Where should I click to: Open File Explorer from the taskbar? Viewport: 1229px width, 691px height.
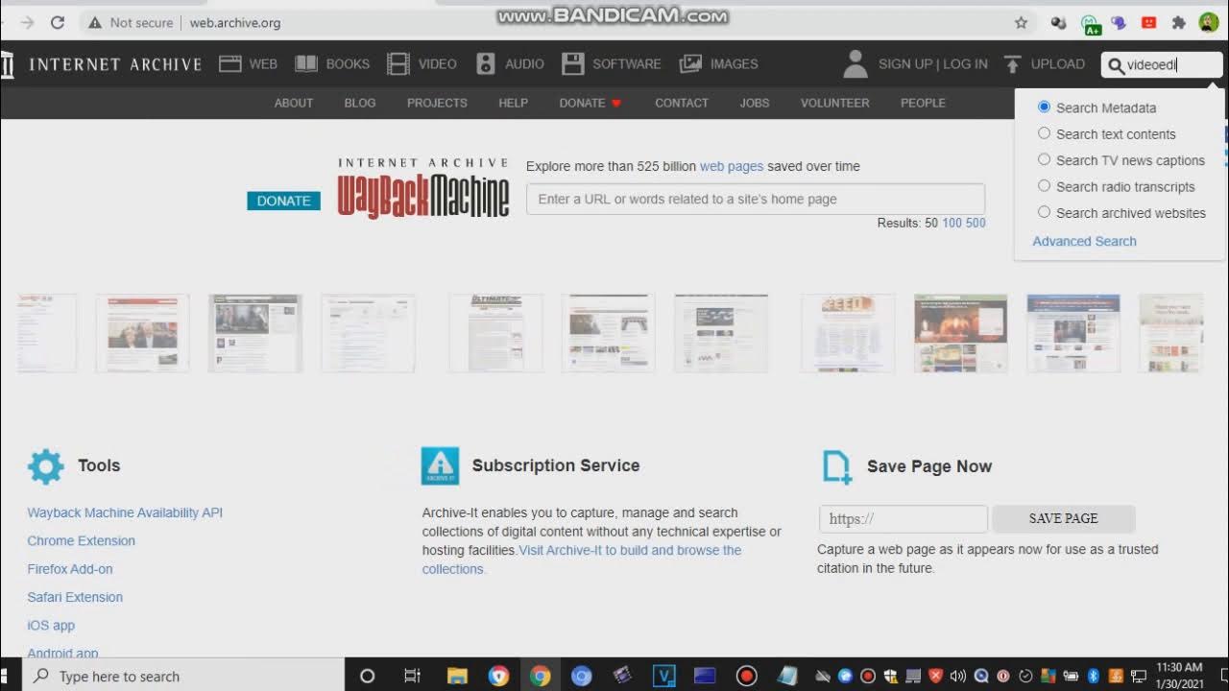click(457, 676)
